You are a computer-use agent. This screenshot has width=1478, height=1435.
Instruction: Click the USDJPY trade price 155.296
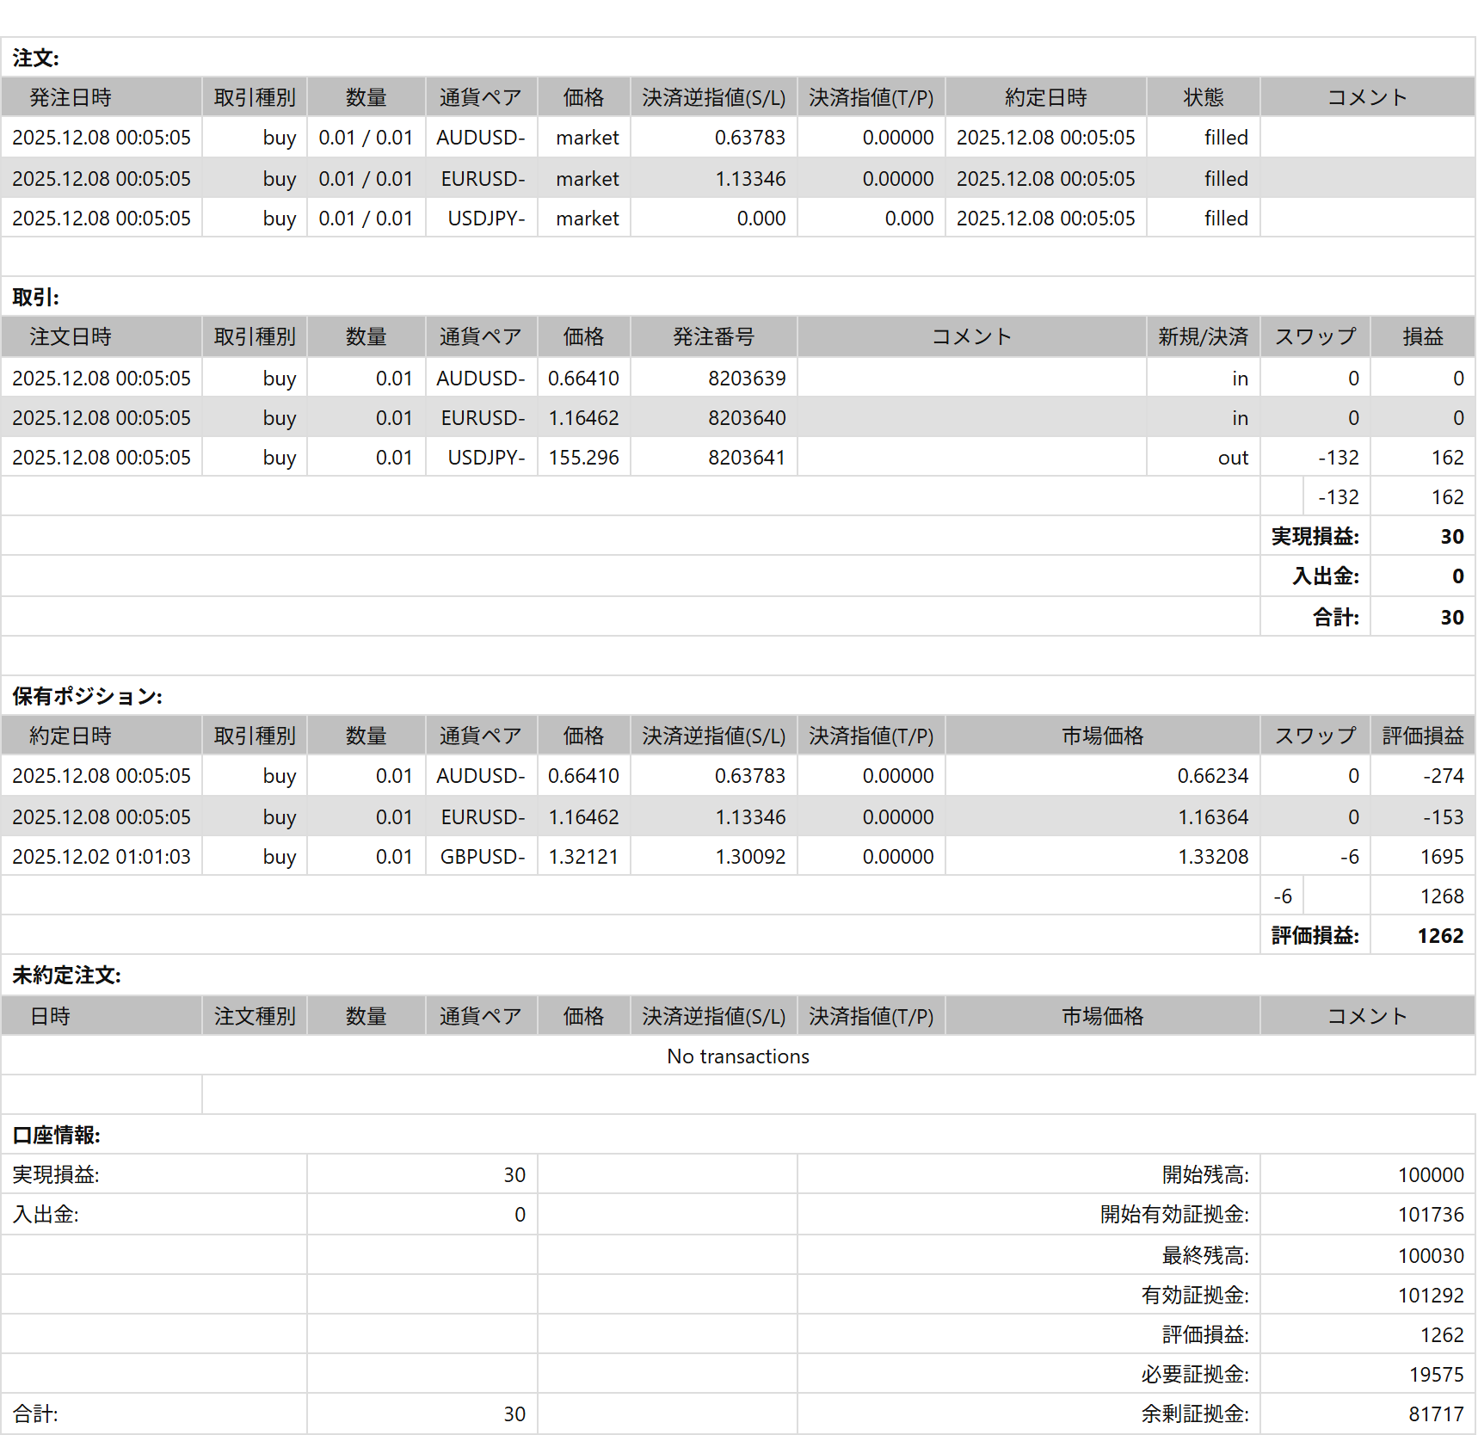583,458
